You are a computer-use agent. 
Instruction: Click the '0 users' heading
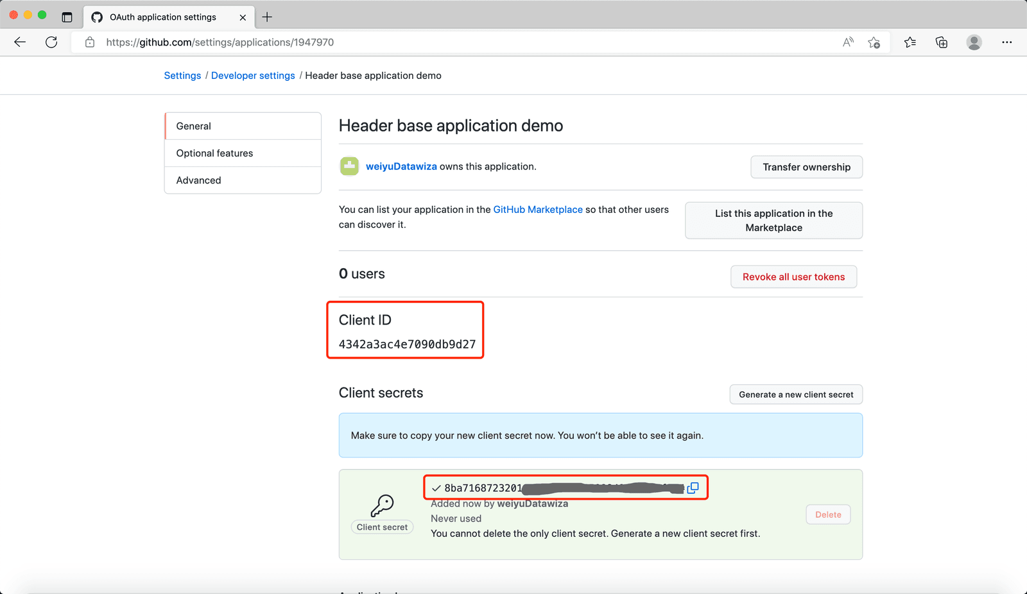click(x=362, y=274)
